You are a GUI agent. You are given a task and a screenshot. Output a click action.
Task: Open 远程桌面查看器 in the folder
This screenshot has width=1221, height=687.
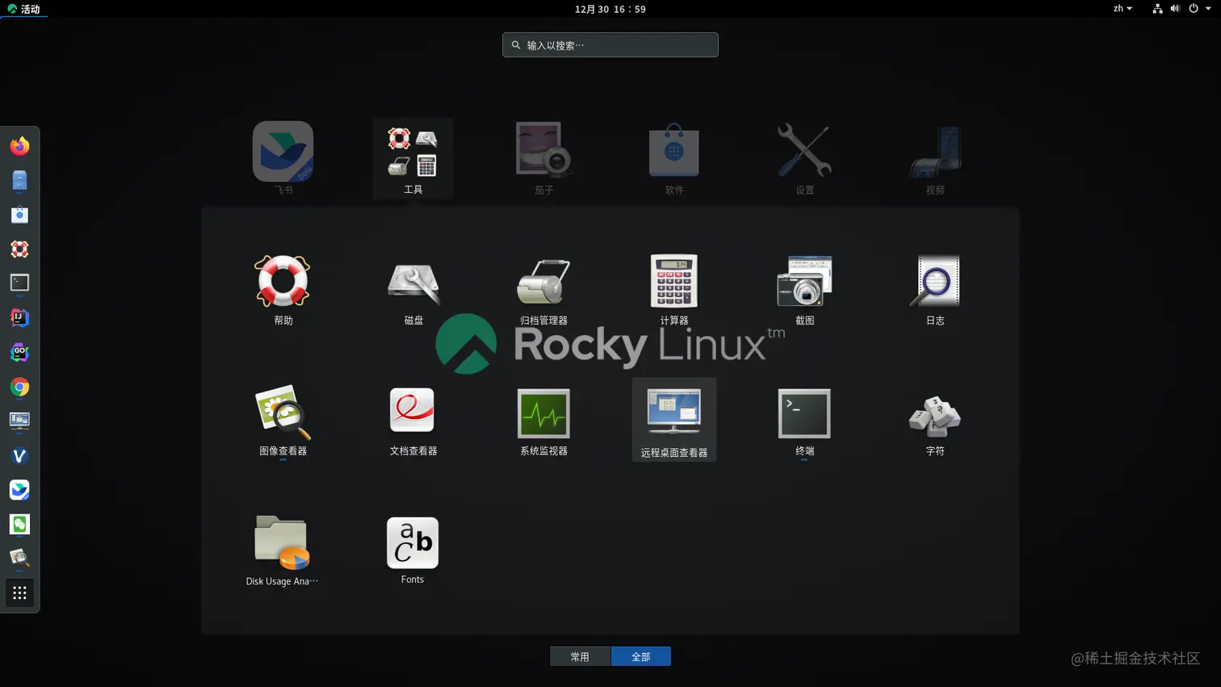674,420
